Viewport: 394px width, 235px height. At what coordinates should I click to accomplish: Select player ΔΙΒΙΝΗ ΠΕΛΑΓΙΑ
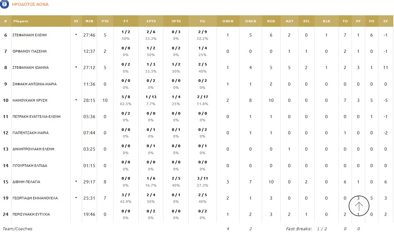point(26,182)
